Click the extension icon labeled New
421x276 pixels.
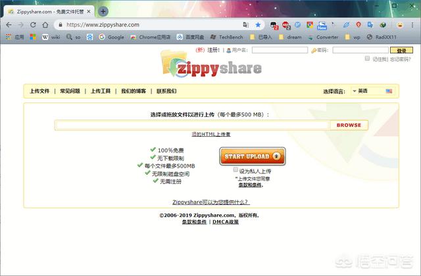click(322, 26)
